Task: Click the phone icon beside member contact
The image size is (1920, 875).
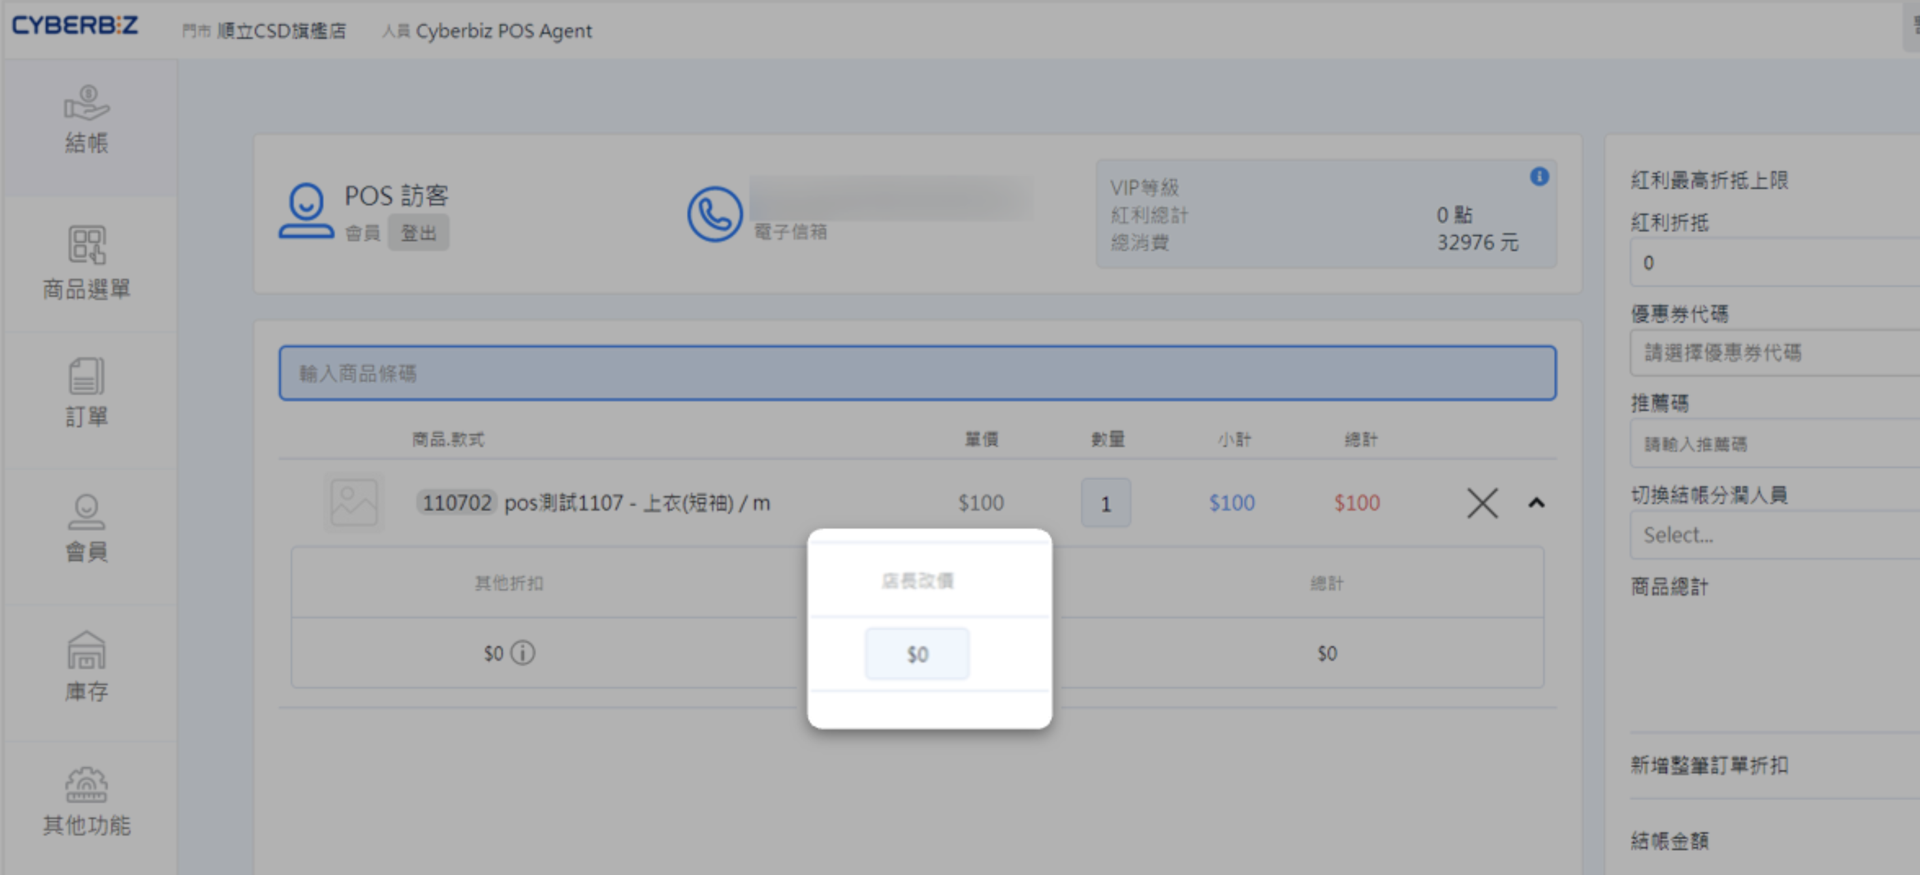Action: [714, 214]
